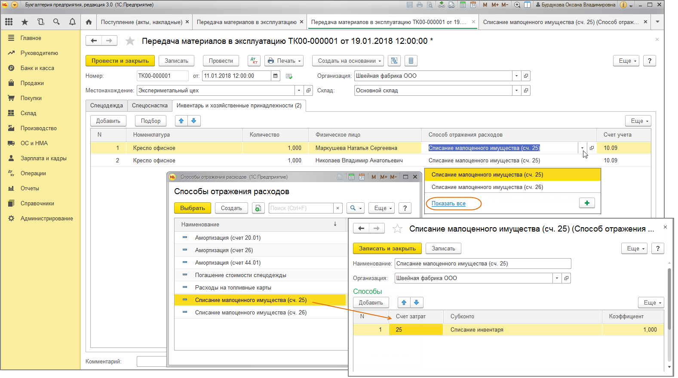This screenshot has width=678, height=378.
Task: Click Записать и закрыть in Списание form
Action: [387, 248]
